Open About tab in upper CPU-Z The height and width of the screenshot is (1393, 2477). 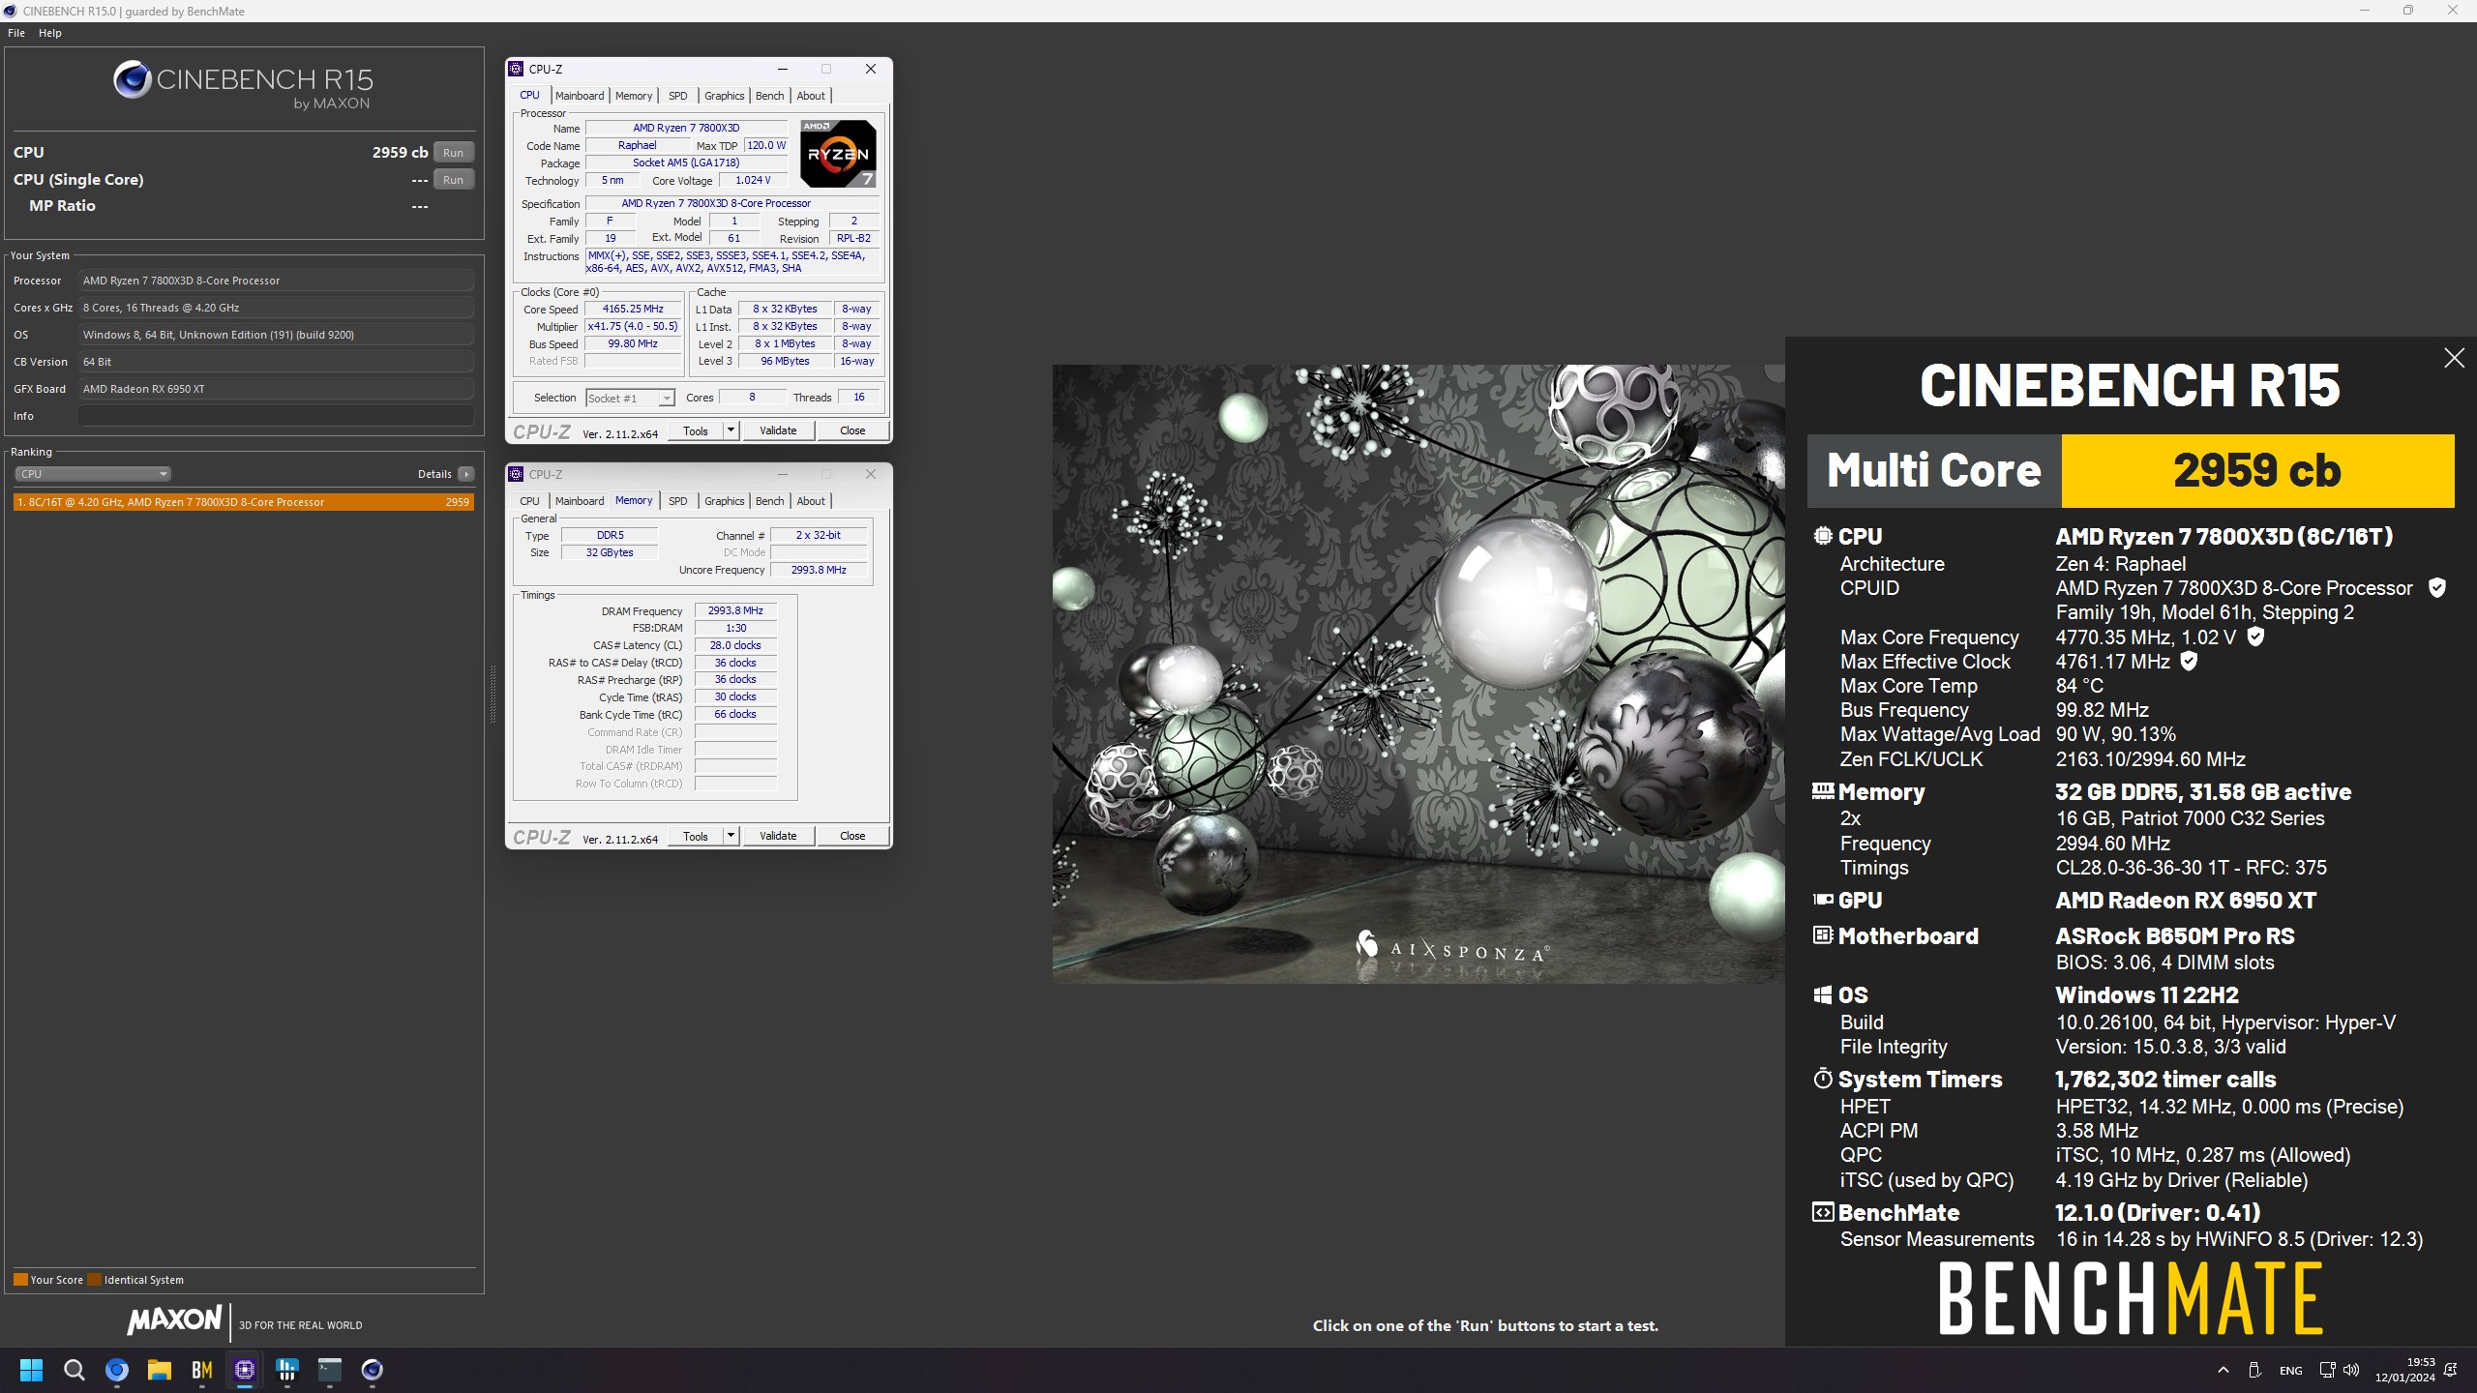coord(811,96)
